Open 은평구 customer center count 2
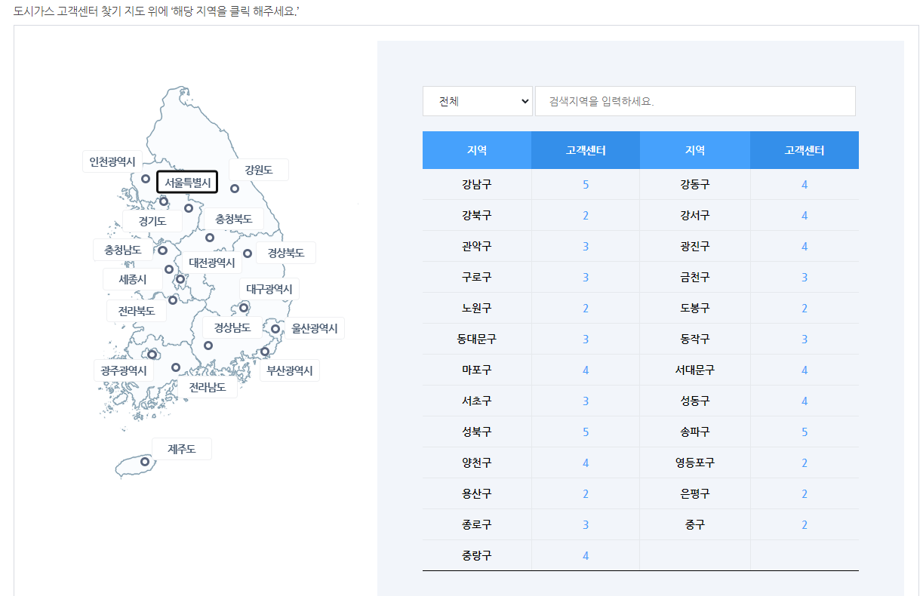The width and height of the screenshot is (923, 596). tap(805, 493)
